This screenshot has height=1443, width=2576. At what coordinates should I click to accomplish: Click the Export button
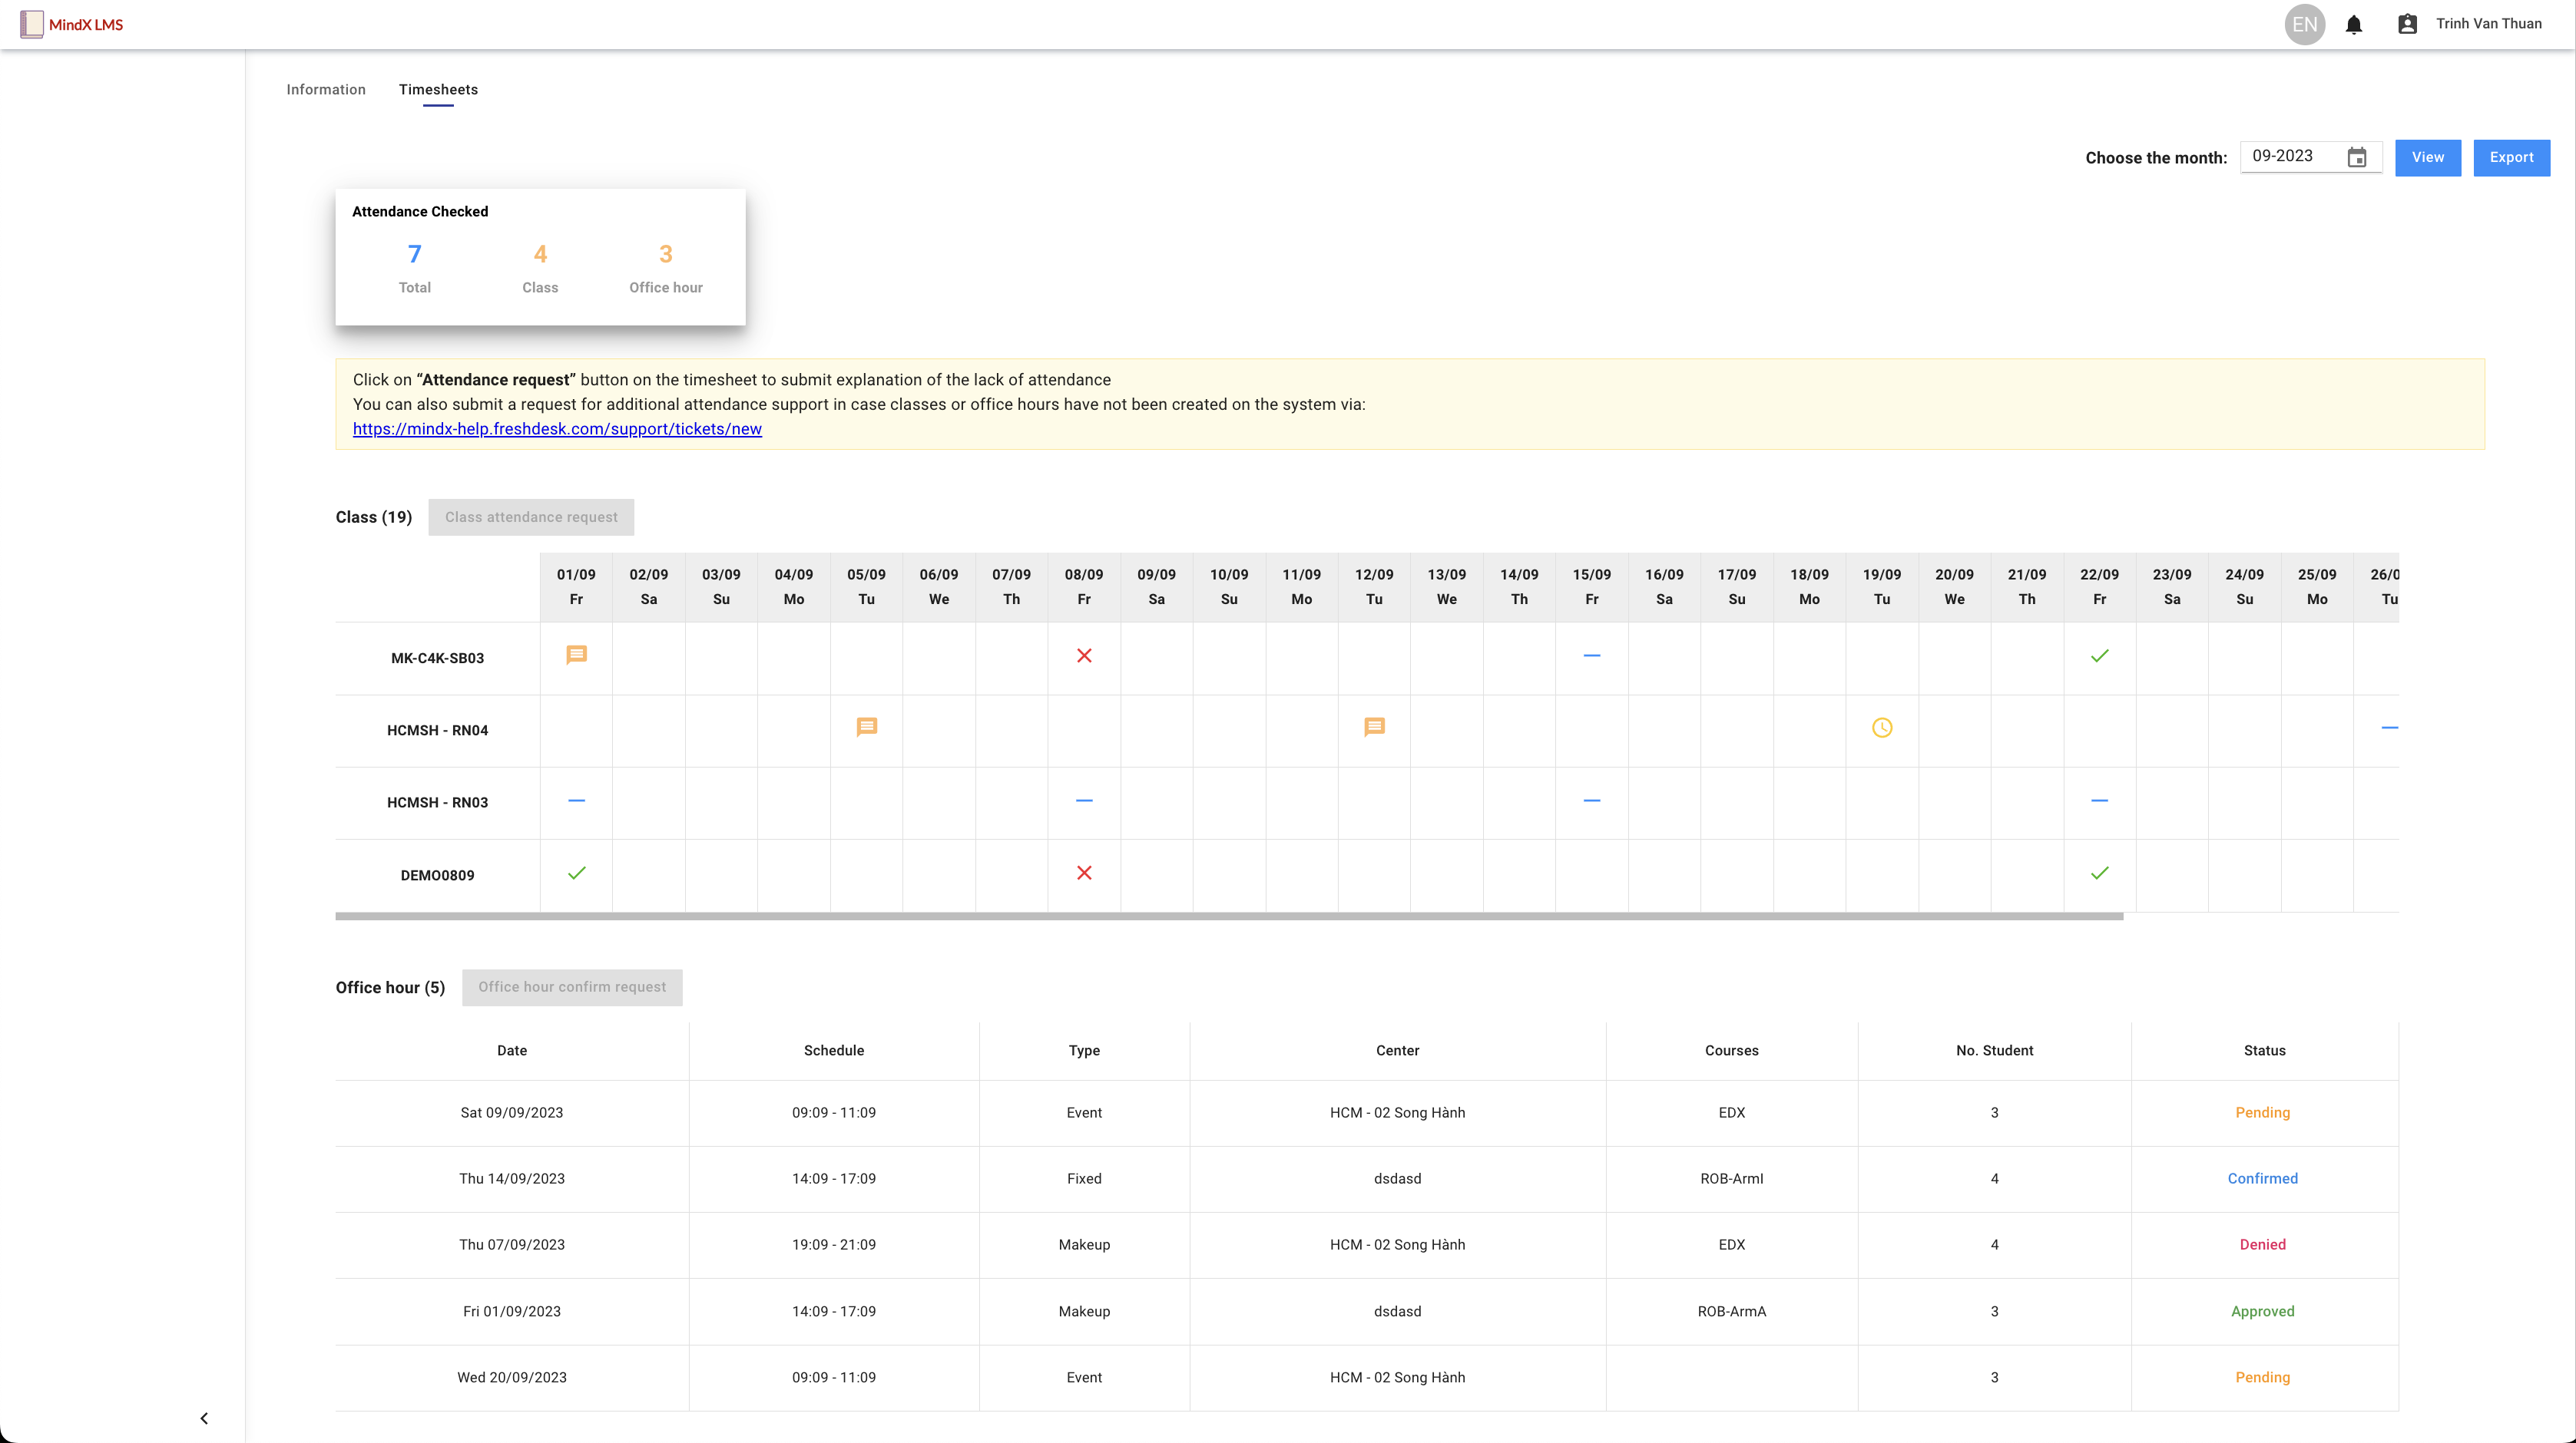click(x=2510, y=158)
